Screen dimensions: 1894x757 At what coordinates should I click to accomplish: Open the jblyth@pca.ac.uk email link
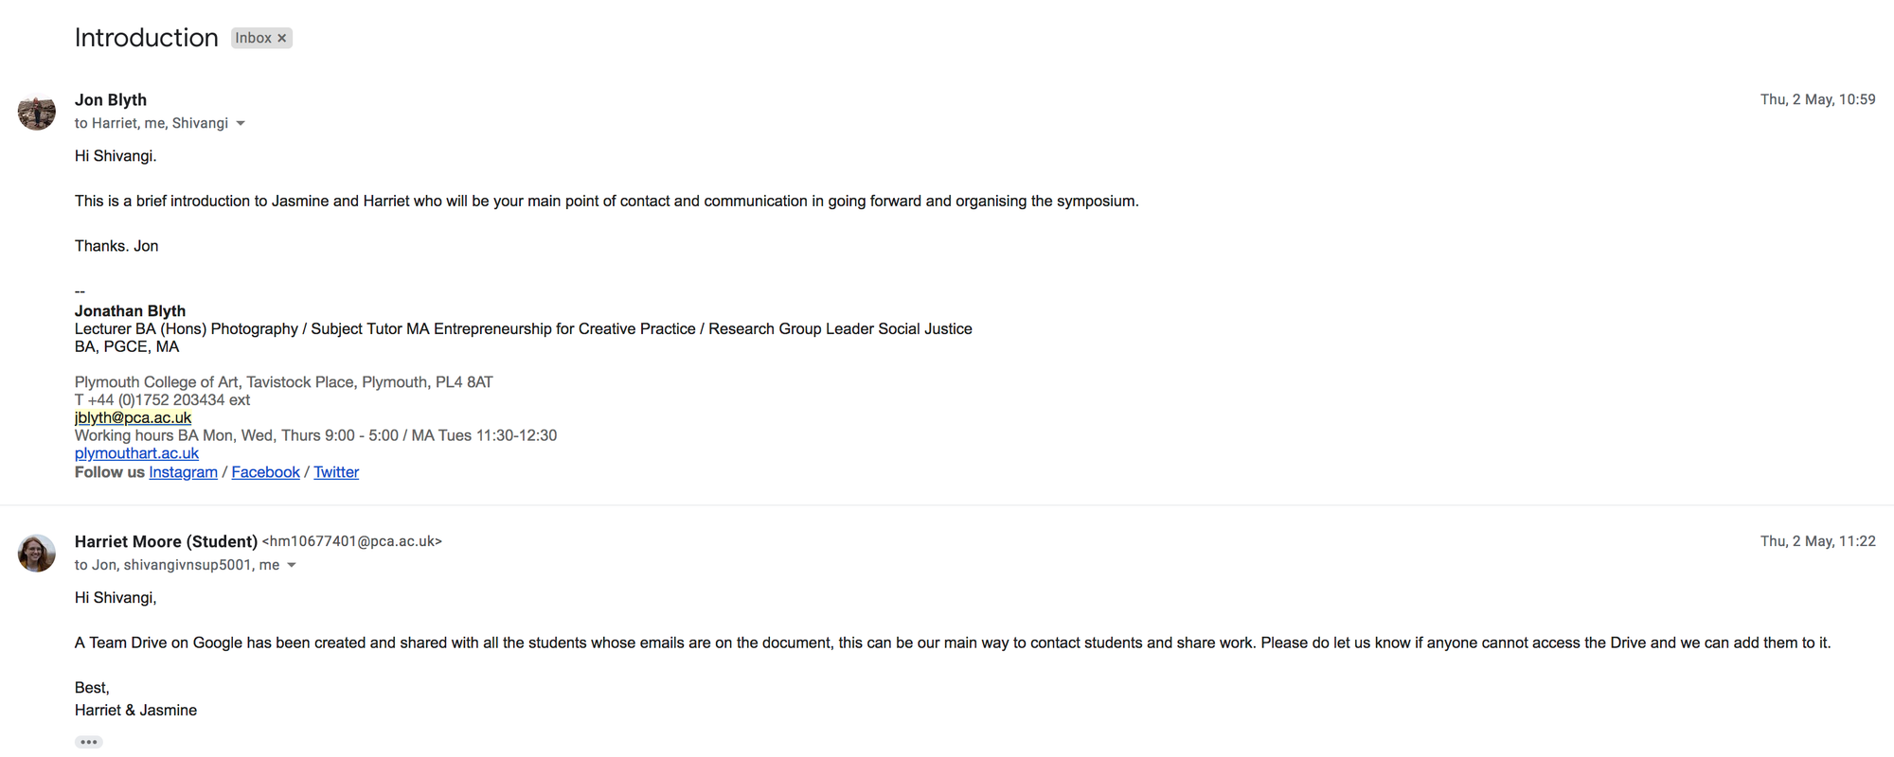coord(133,417)
